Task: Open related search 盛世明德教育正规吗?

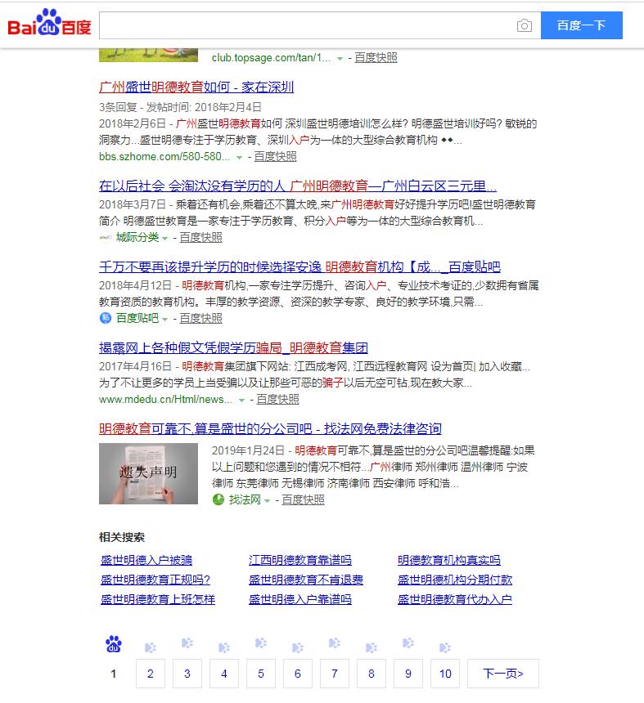Action: pyautogui.click(x=155, y=580)
